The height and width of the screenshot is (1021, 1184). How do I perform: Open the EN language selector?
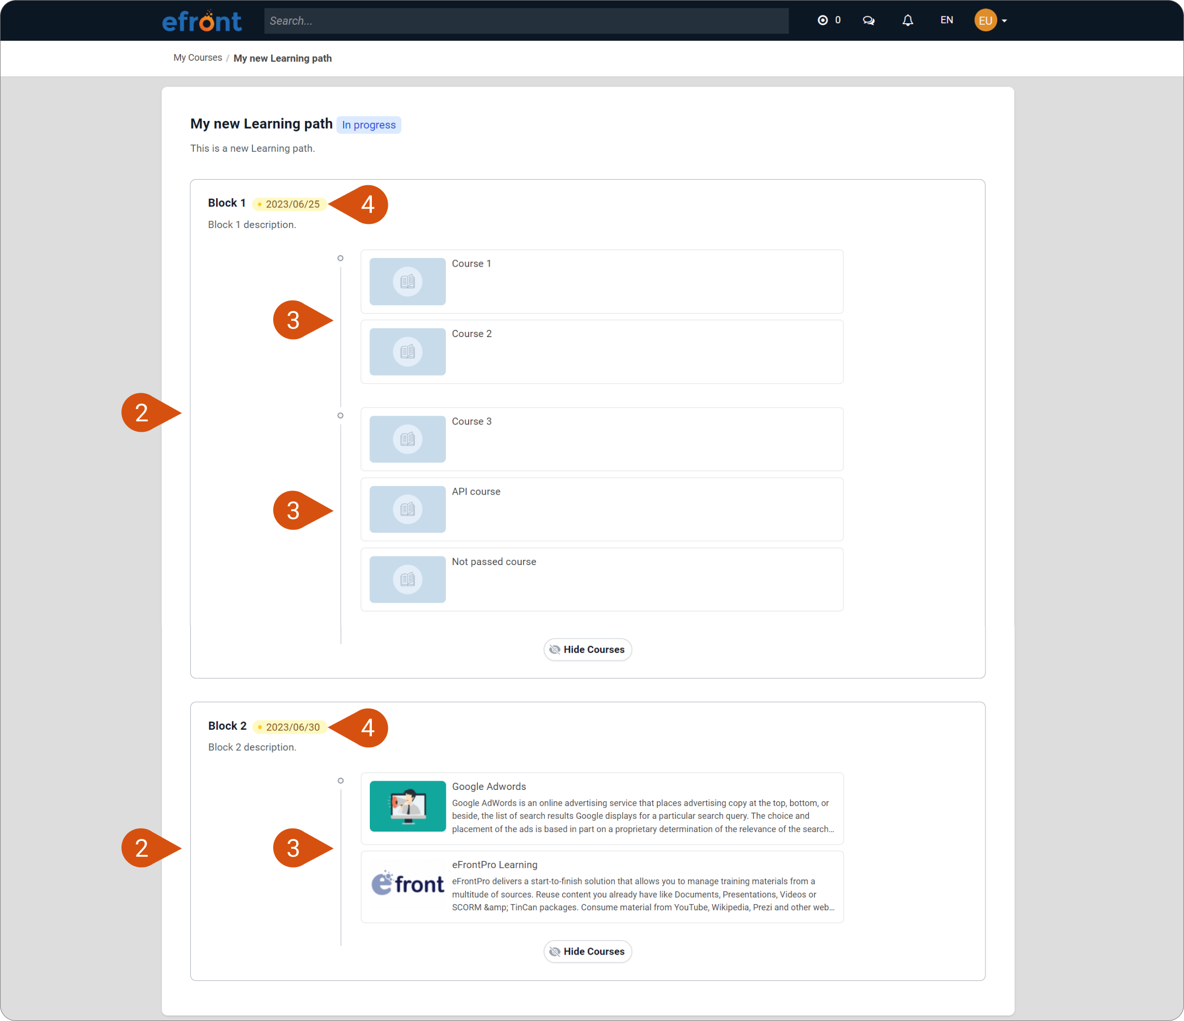pos(946,20)
